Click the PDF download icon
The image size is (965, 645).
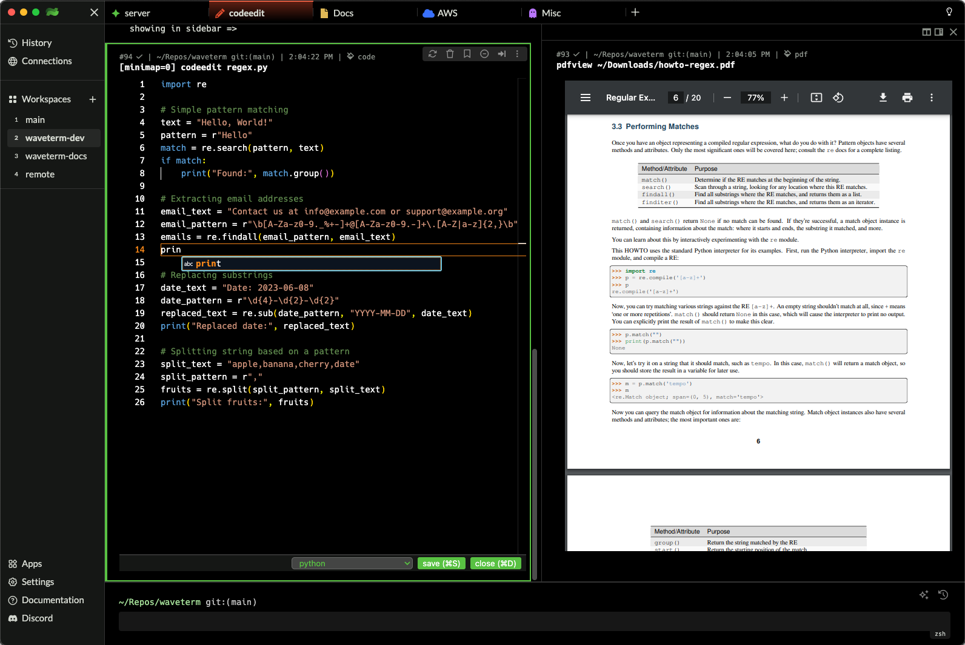[883, 98]
